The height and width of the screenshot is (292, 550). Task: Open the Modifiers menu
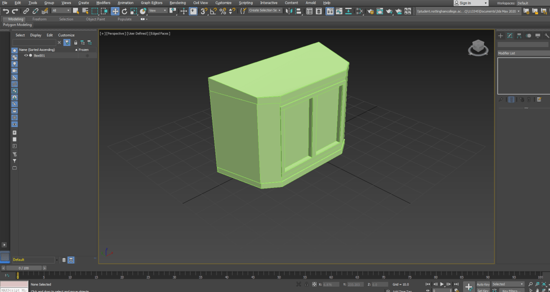click(103, 3)
